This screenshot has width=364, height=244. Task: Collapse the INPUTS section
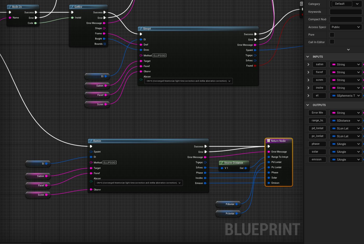point(308,57)
